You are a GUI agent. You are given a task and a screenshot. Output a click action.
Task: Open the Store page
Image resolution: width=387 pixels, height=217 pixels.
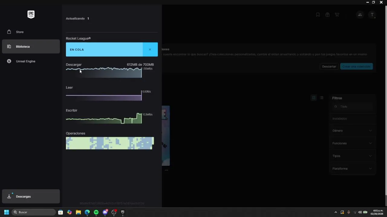tap(31, 32)
